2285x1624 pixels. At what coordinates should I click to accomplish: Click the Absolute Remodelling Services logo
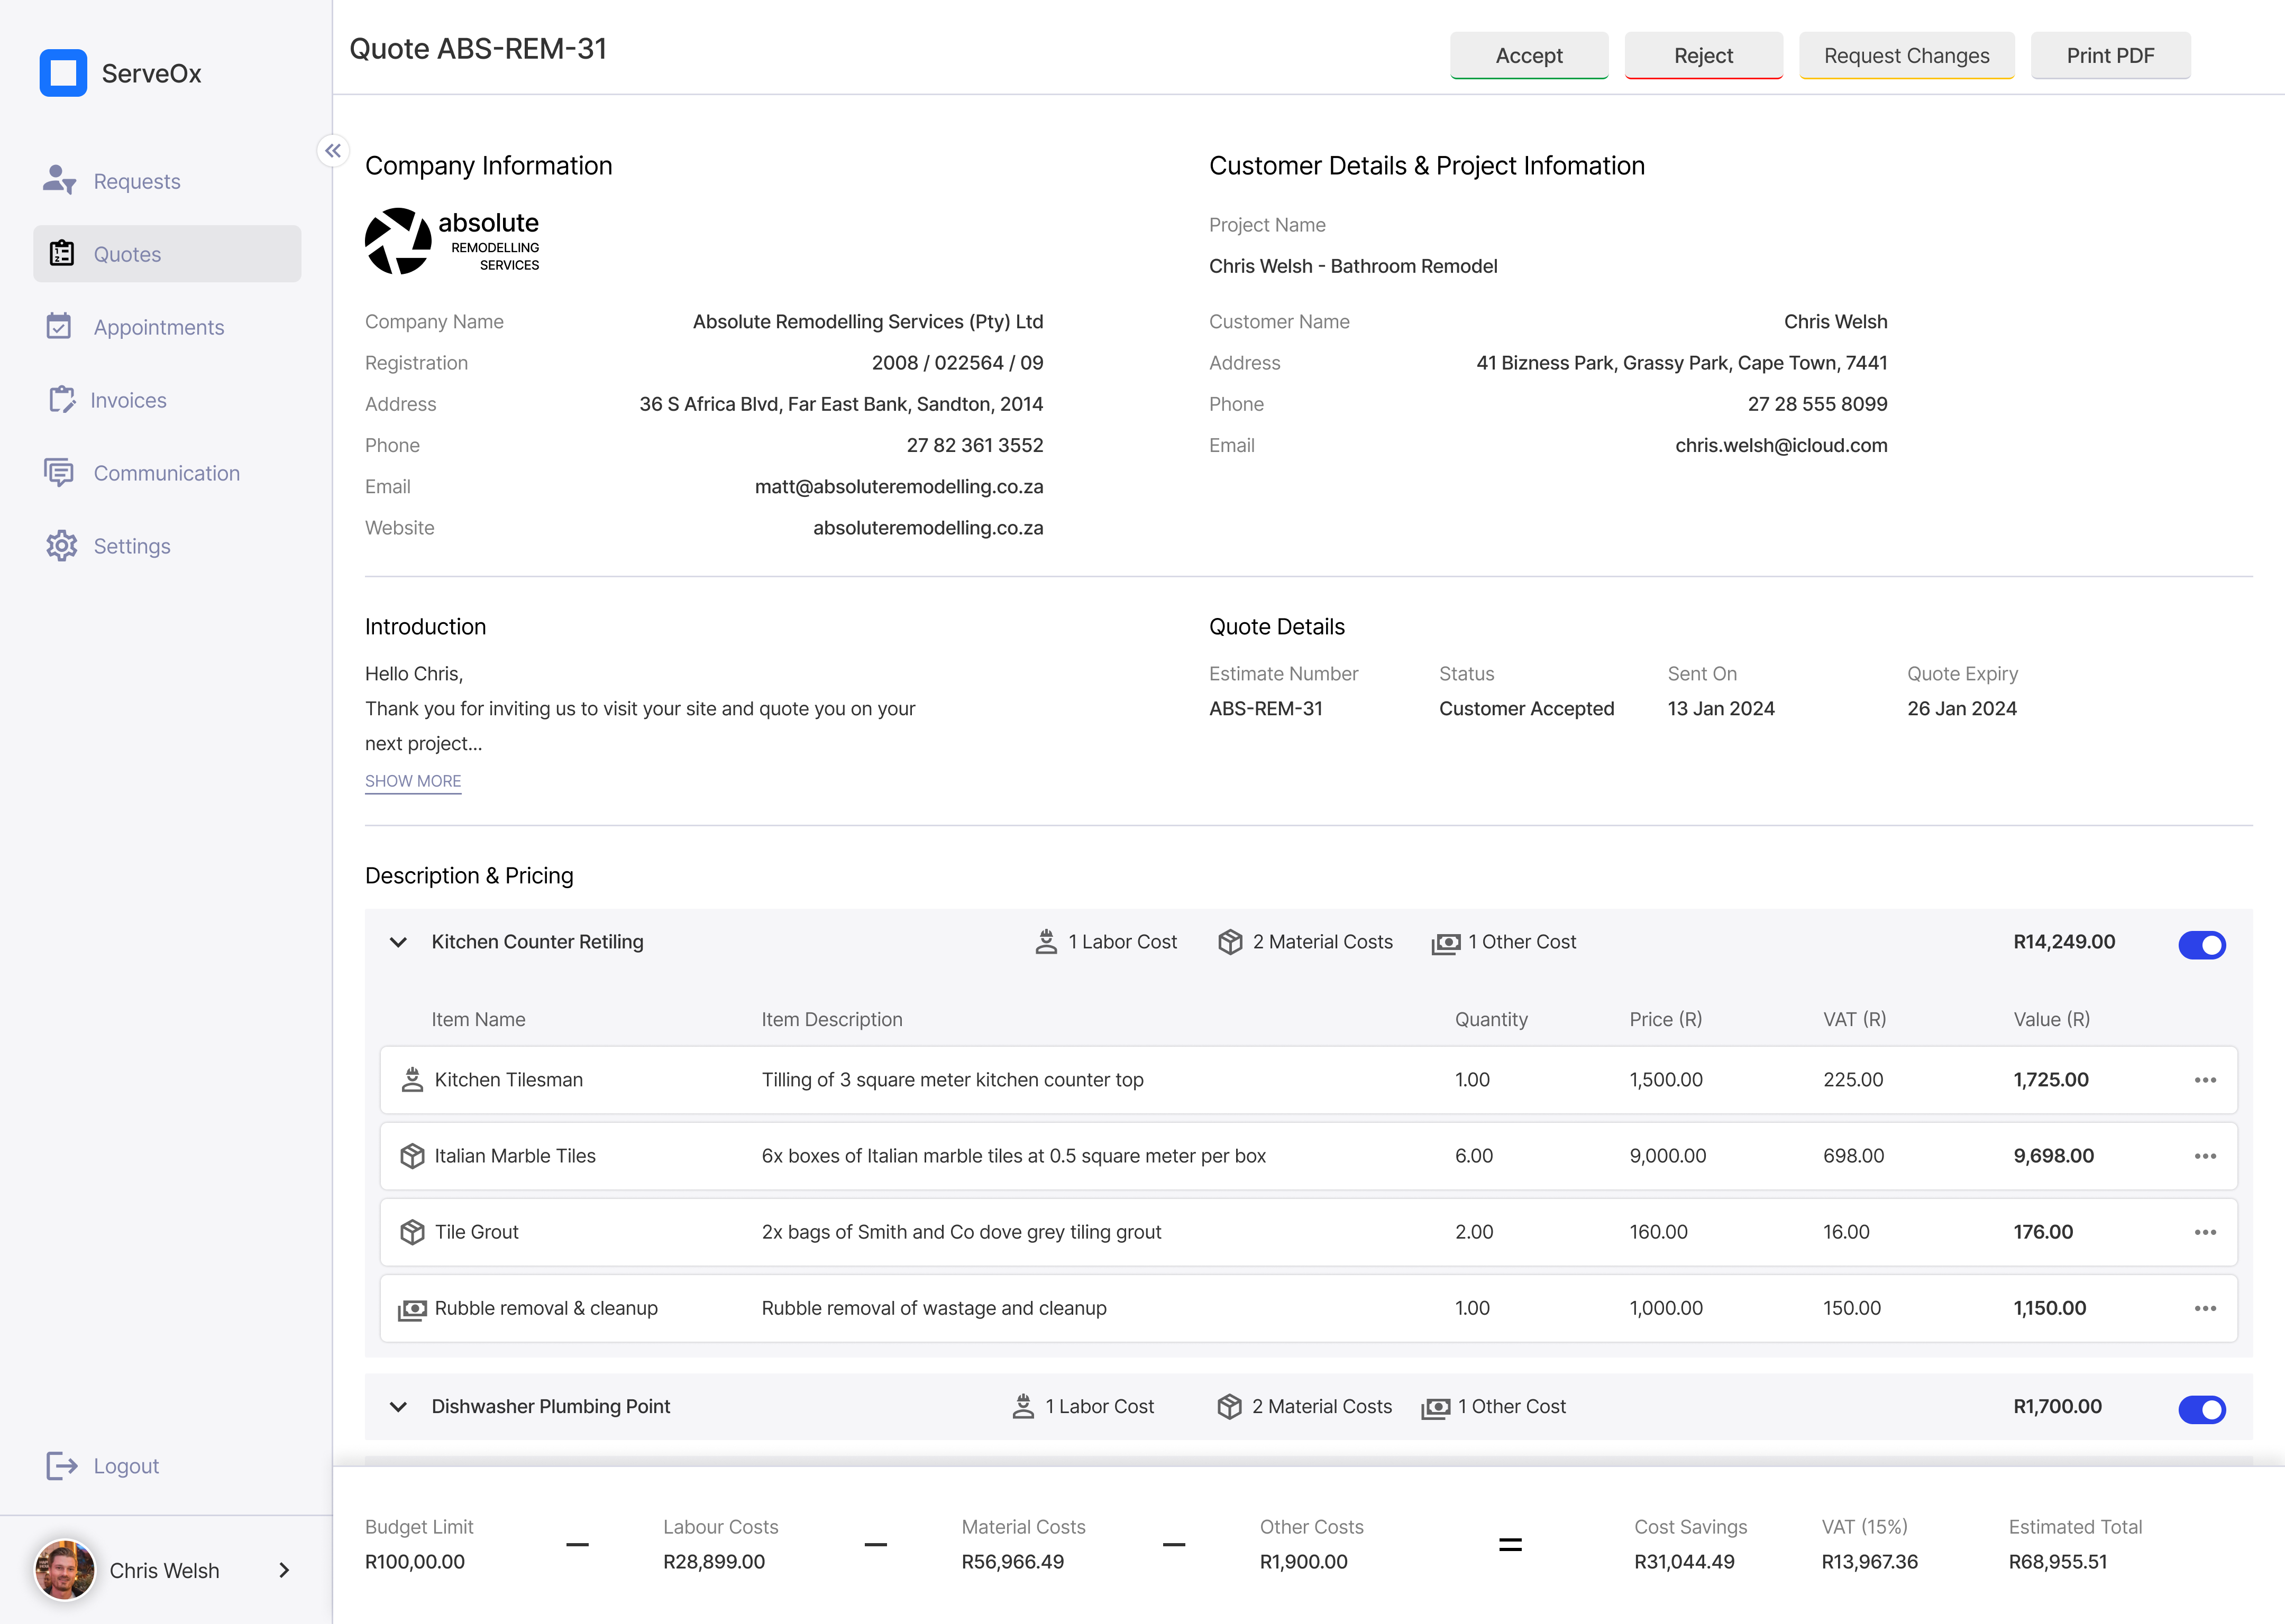click(x=452, y=241)
